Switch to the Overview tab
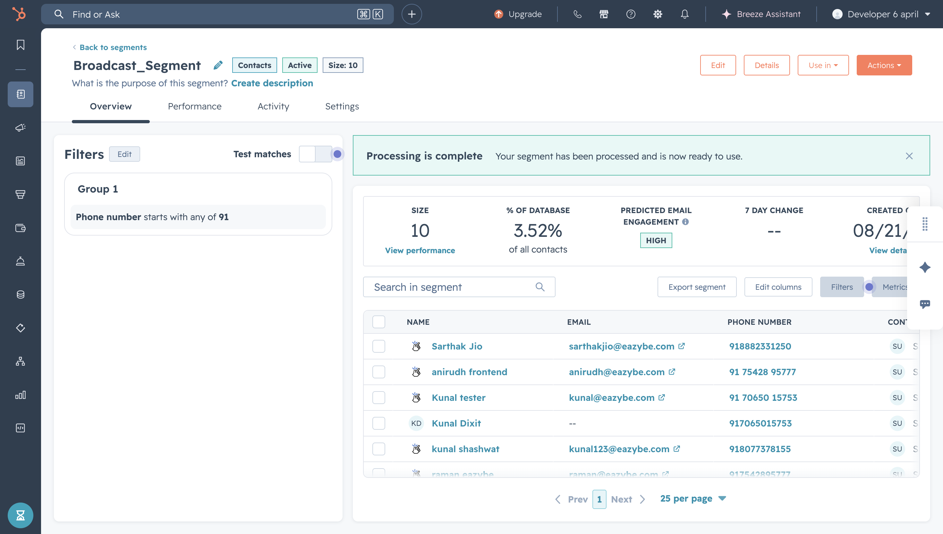The image size is (943, 534). tap(111, 106)
